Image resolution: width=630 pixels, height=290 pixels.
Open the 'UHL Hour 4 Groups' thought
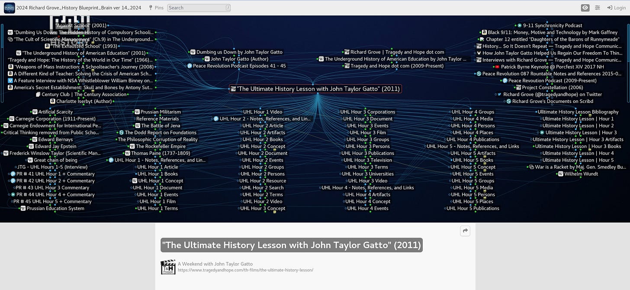[x=473, y=112]
